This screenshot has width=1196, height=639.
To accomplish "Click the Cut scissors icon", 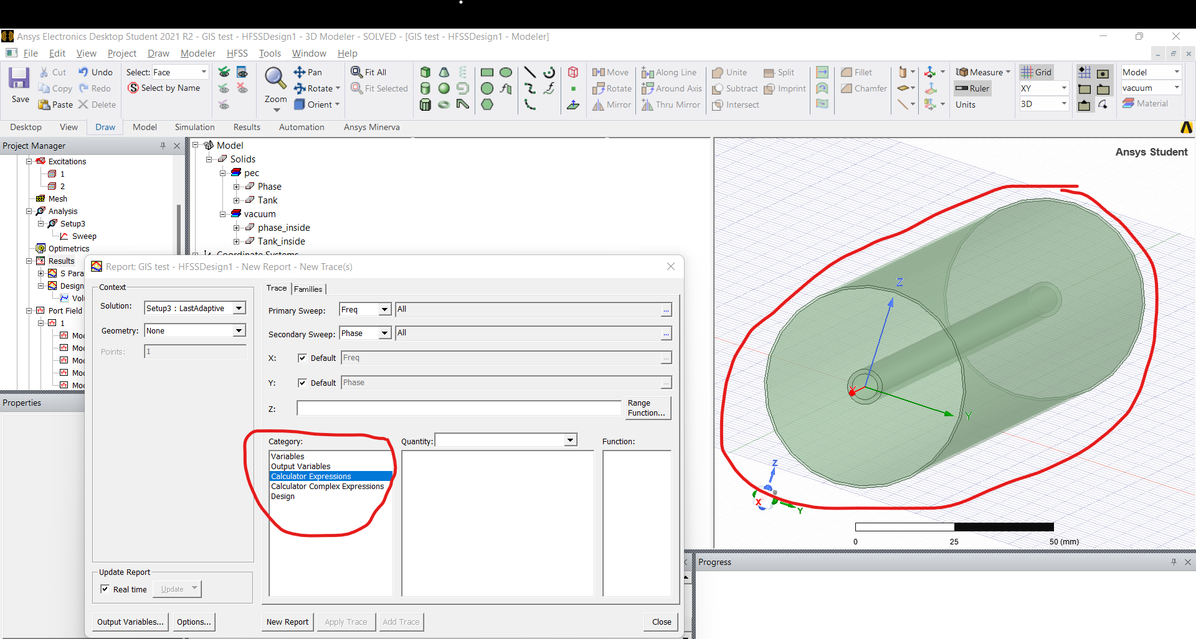I will [44, 72].
